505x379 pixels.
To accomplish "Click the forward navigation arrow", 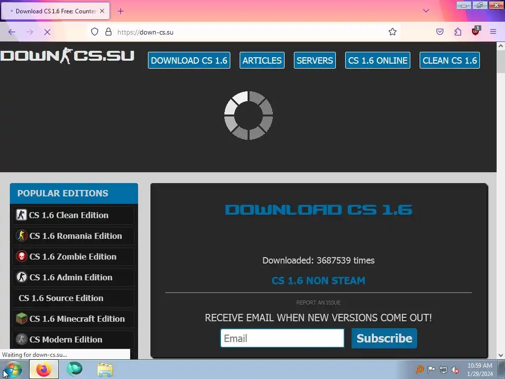I will pos(30,32).
